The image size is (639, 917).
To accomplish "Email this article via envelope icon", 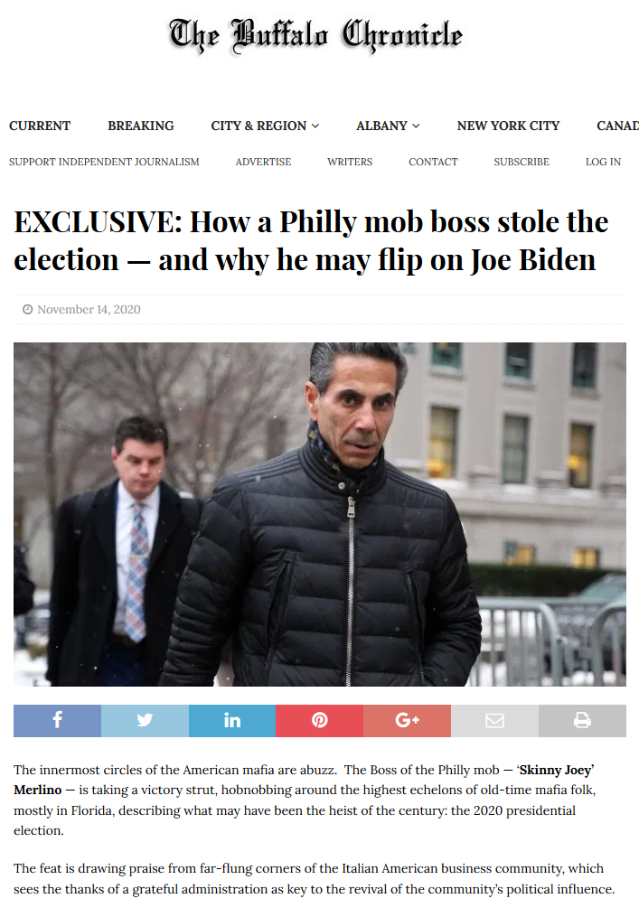I will pos(494,721).
